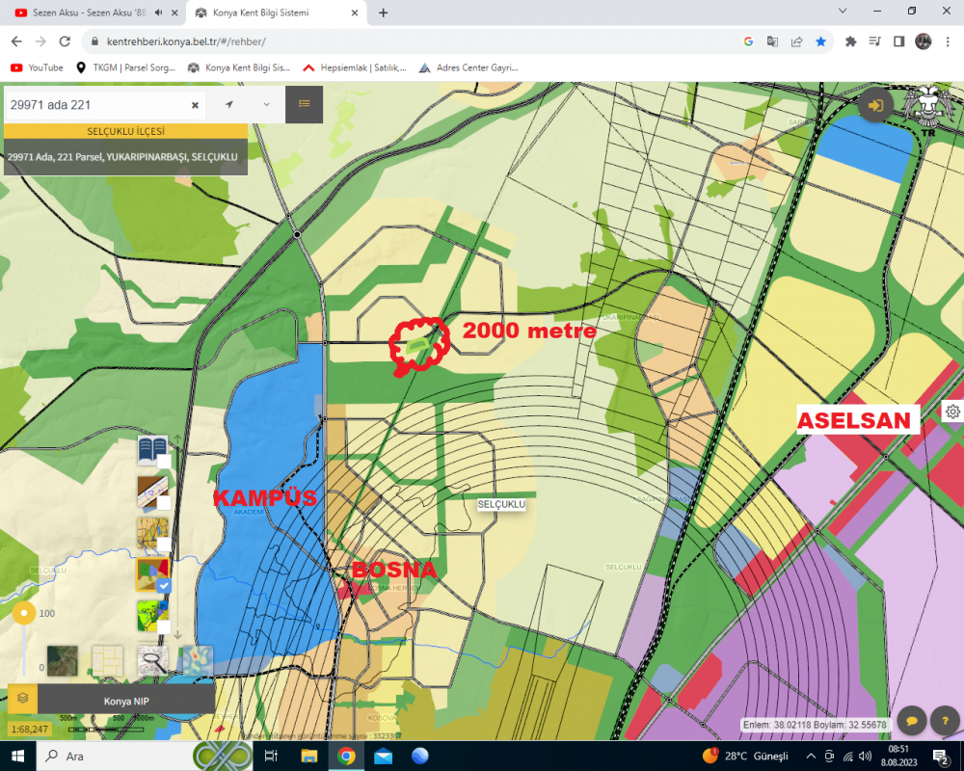The image size is (964, 771).
Task: Select the open book layer thumbnail
Action: click(152, 450)
